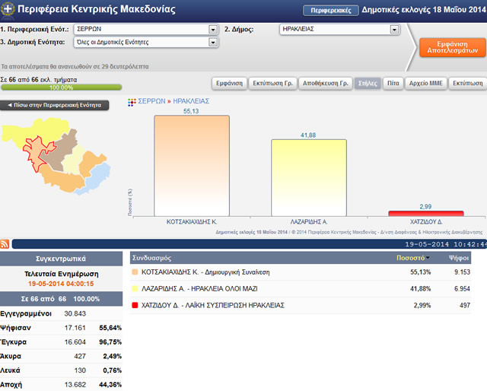
Task: Click the region emblem logo in header
Action: (x=7, y=9)
